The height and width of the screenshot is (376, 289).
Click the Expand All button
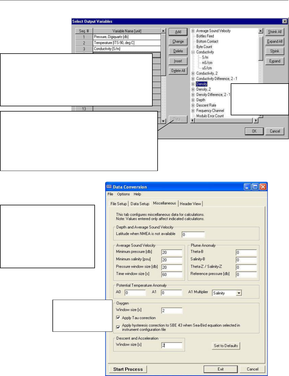(x=275, y=42)
